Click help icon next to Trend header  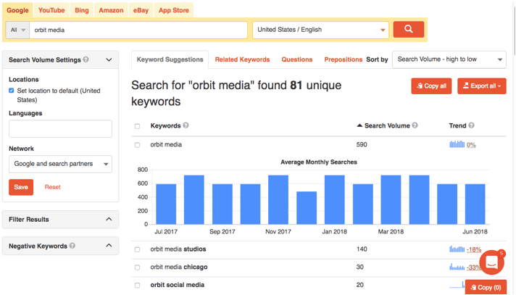click(x=471, y=125)
